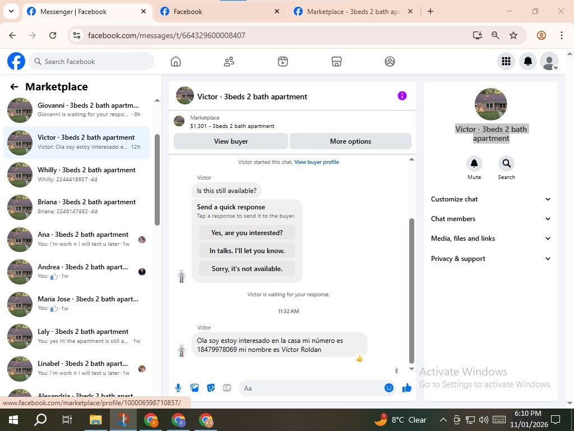Click the thumbs-up reaction on Victor's message
Image resolution: width=574 pixels, height=431 pixels.
pos(359,359)
